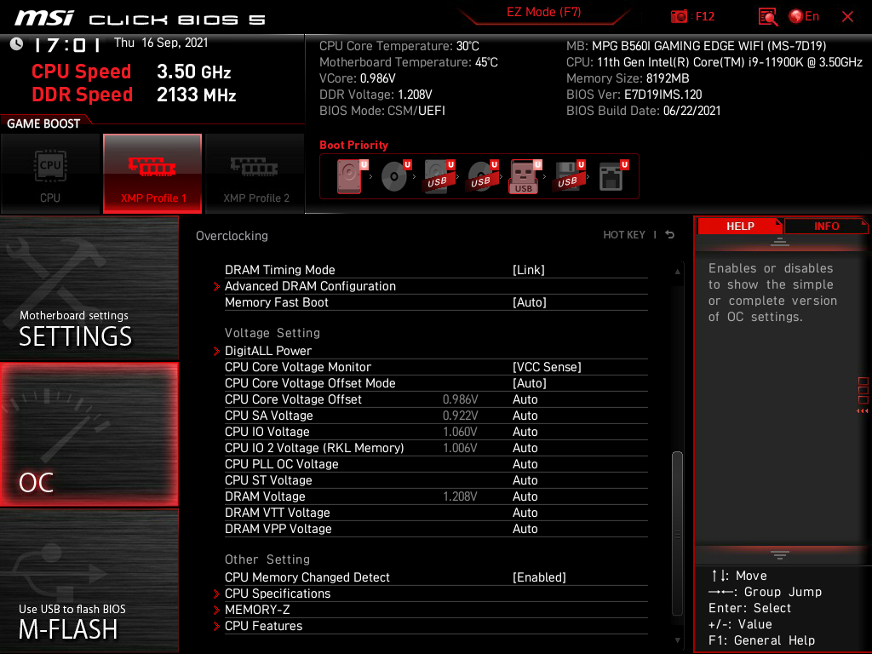Select the DRAM Voltage row label
Viewport: 872px width, 654px height.
pos(265,496)
